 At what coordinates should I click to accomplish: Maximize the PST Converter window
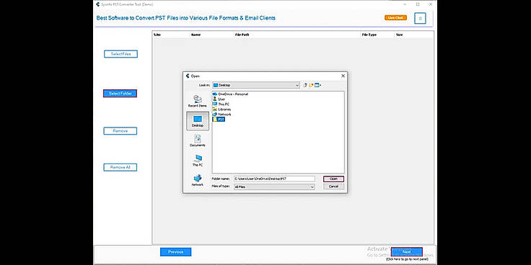tap(418, 4)
